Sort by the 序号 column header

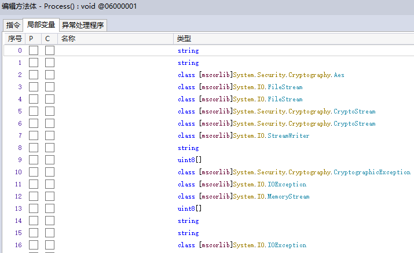point(15,39)
